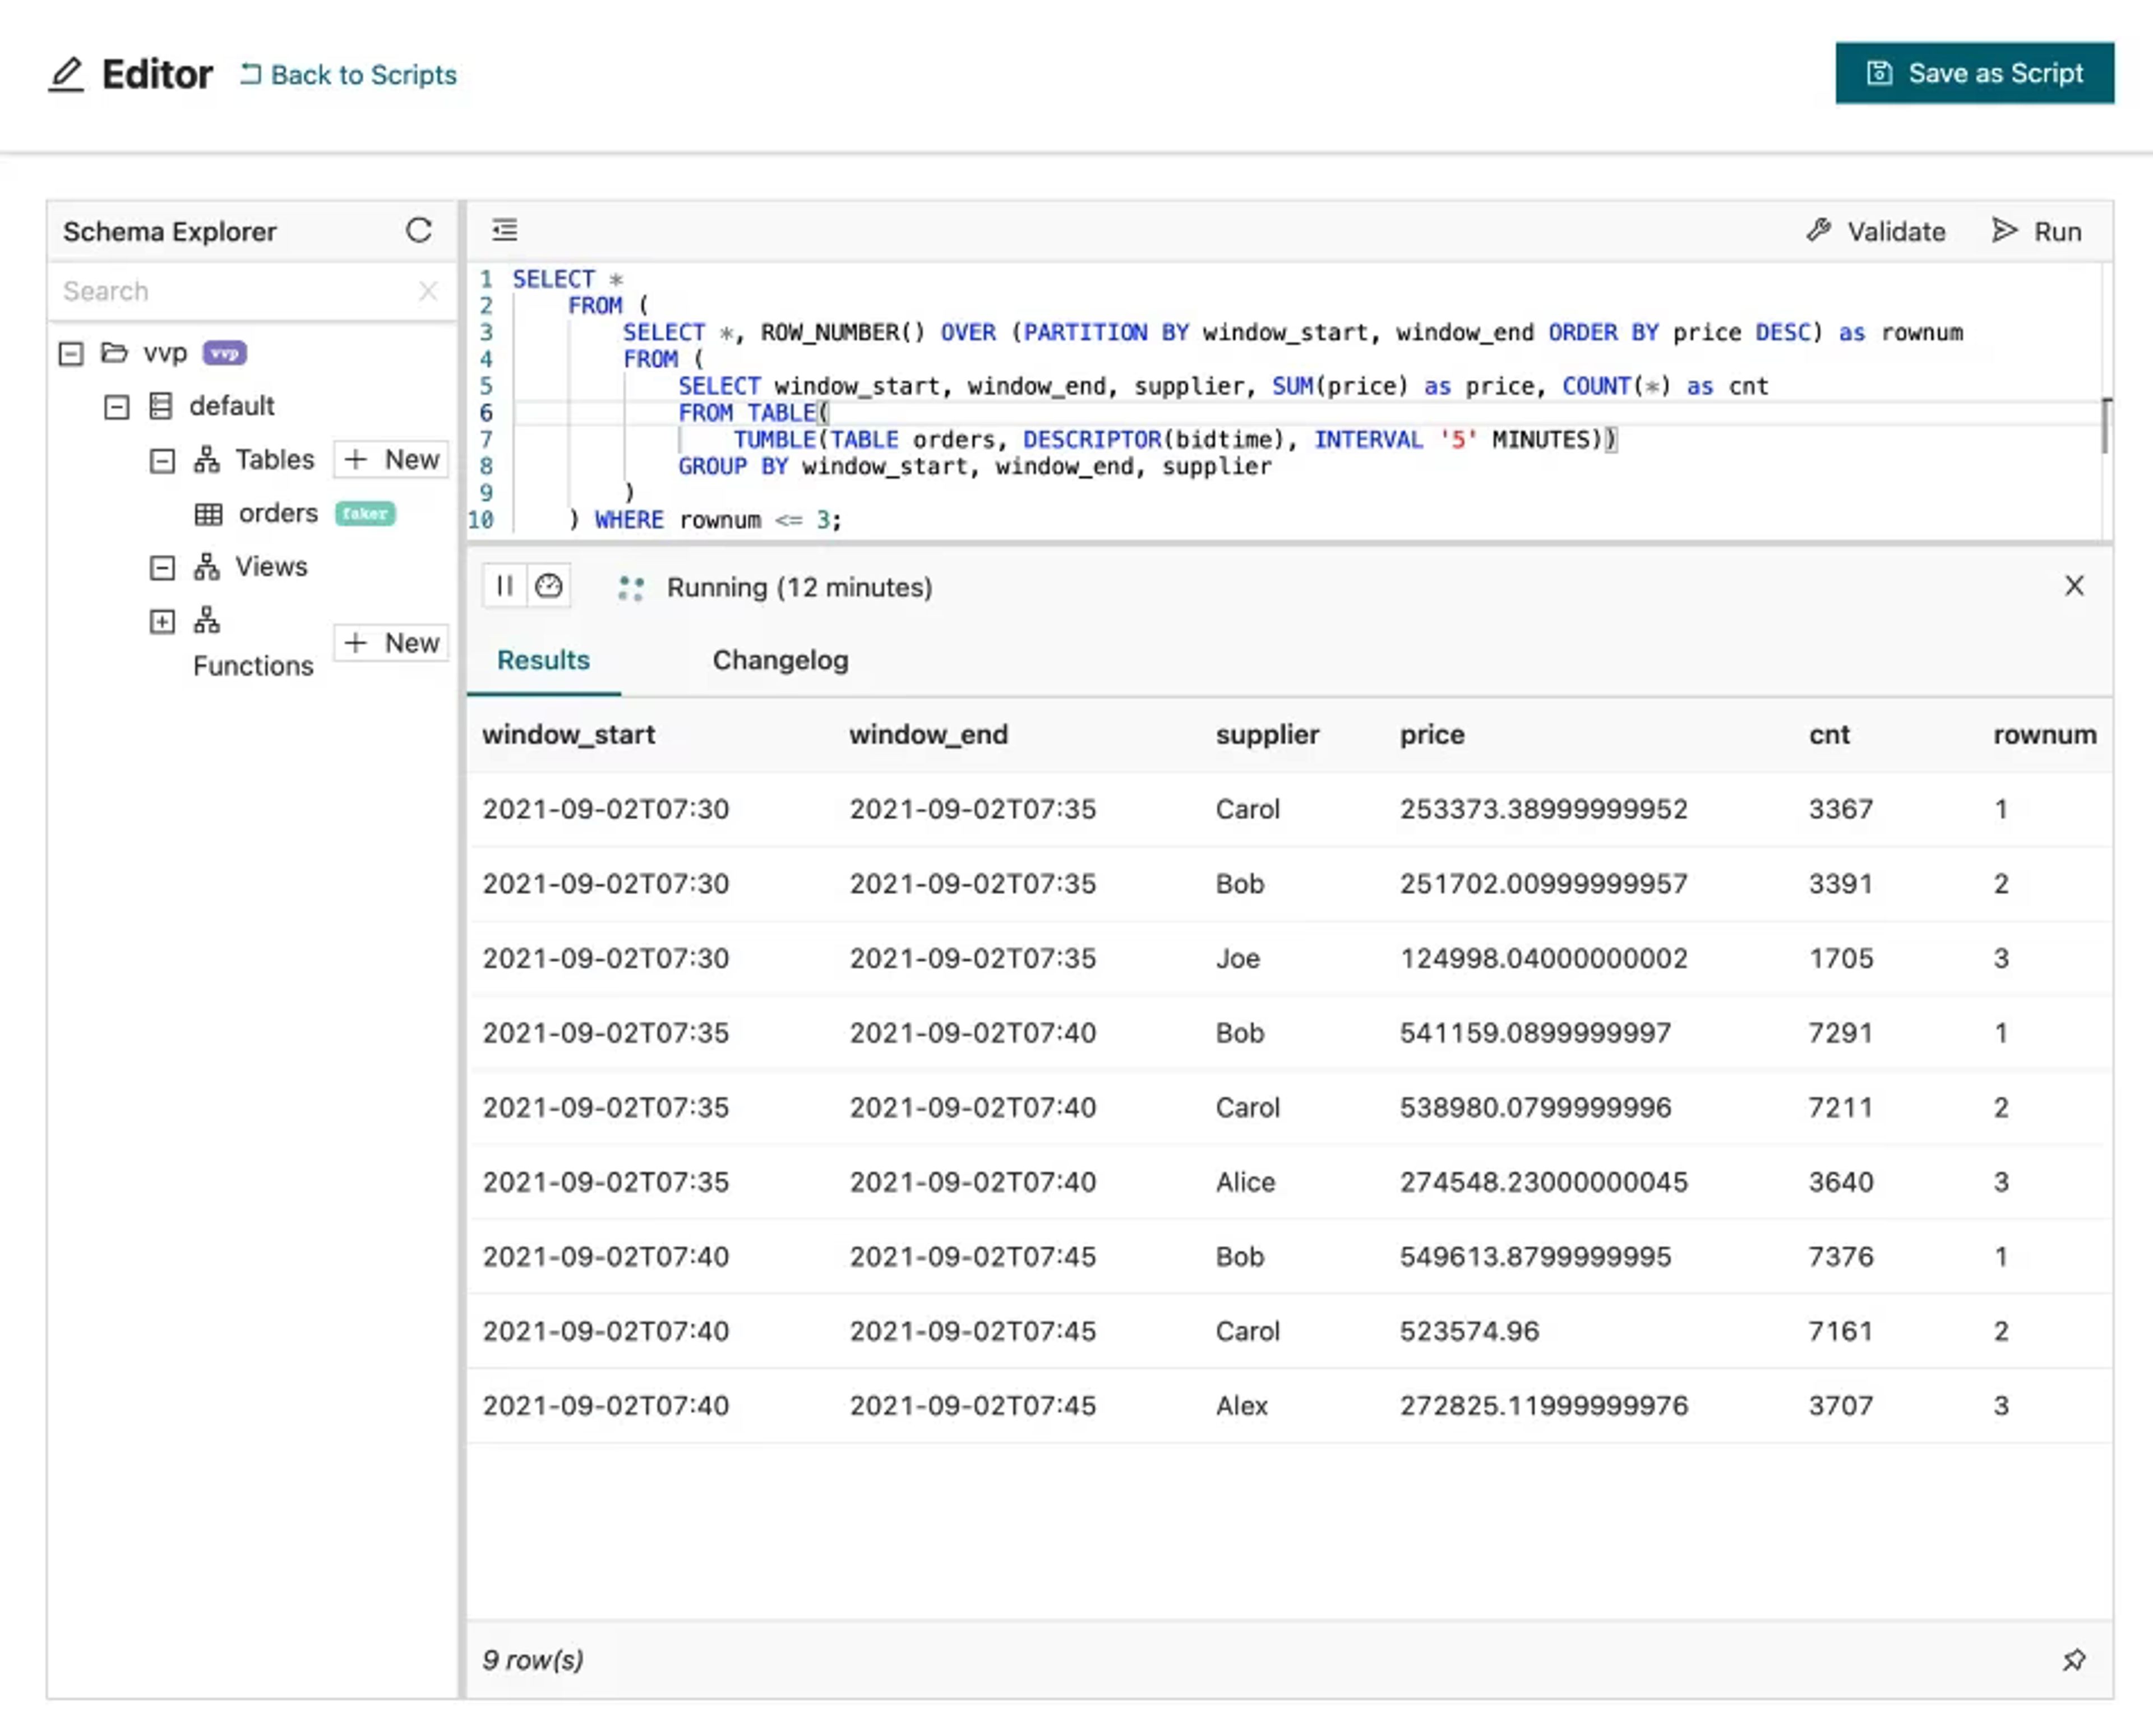
Task: Click the format SQL indent icon
Action: [x=505, y=230]
